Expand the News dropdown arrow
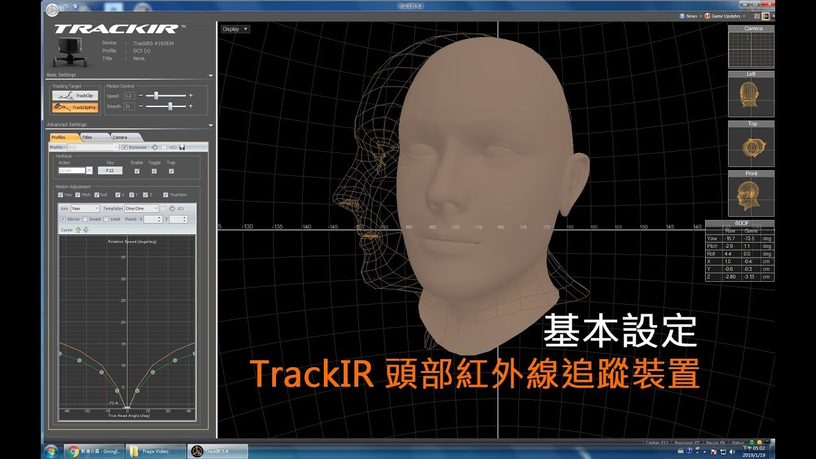Viewport: 816px width, 459px height. (x=700, y=16)
